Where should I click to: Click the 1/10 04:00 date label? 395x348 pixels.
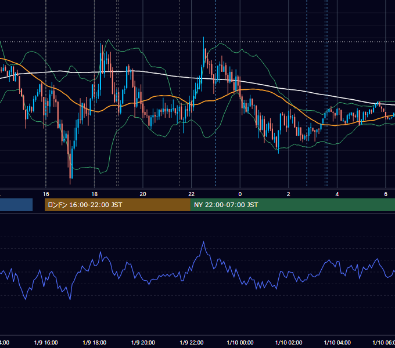(x=337, y=342)
